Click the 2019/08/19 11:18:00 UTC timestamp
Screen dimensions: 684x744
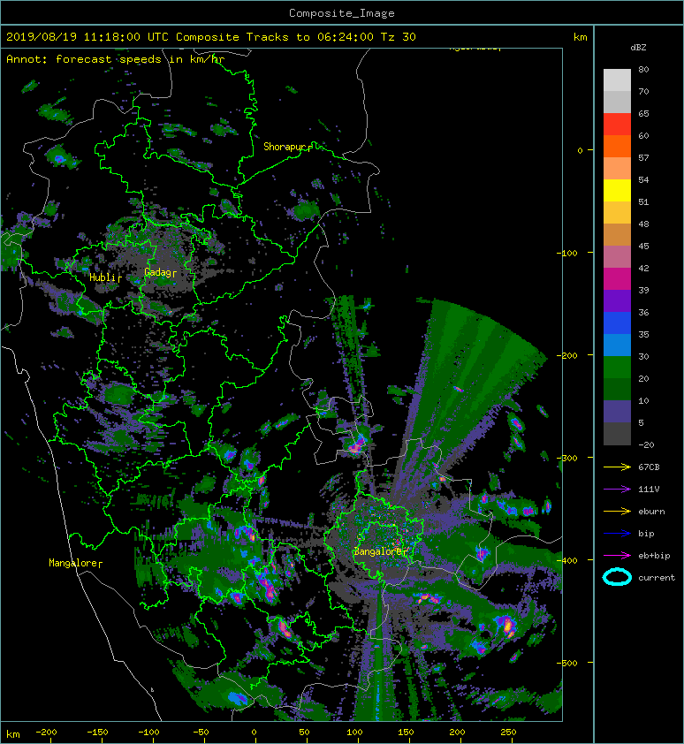coord(87,37)
